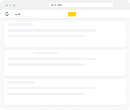Click the search input field
Viewport: 130px width, 110px height.
(40, 14)
